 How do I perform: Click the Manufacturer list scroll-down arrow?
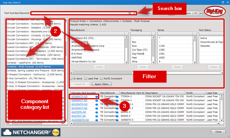(126, 62)
